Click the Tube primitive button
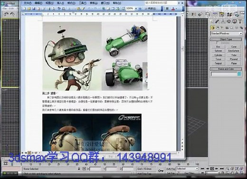 234,55
